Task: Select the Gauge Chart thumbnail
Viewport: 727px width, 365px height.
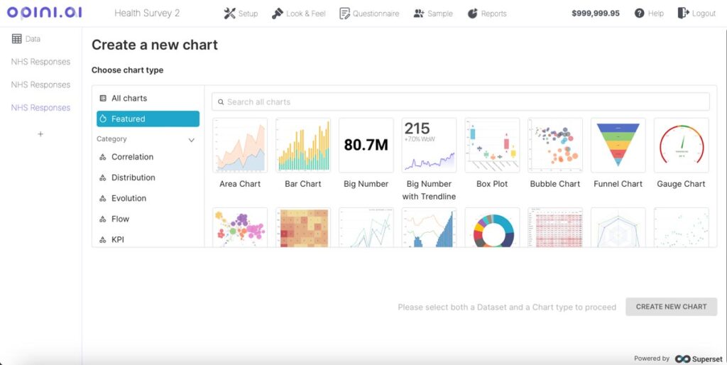Action: 682,145
